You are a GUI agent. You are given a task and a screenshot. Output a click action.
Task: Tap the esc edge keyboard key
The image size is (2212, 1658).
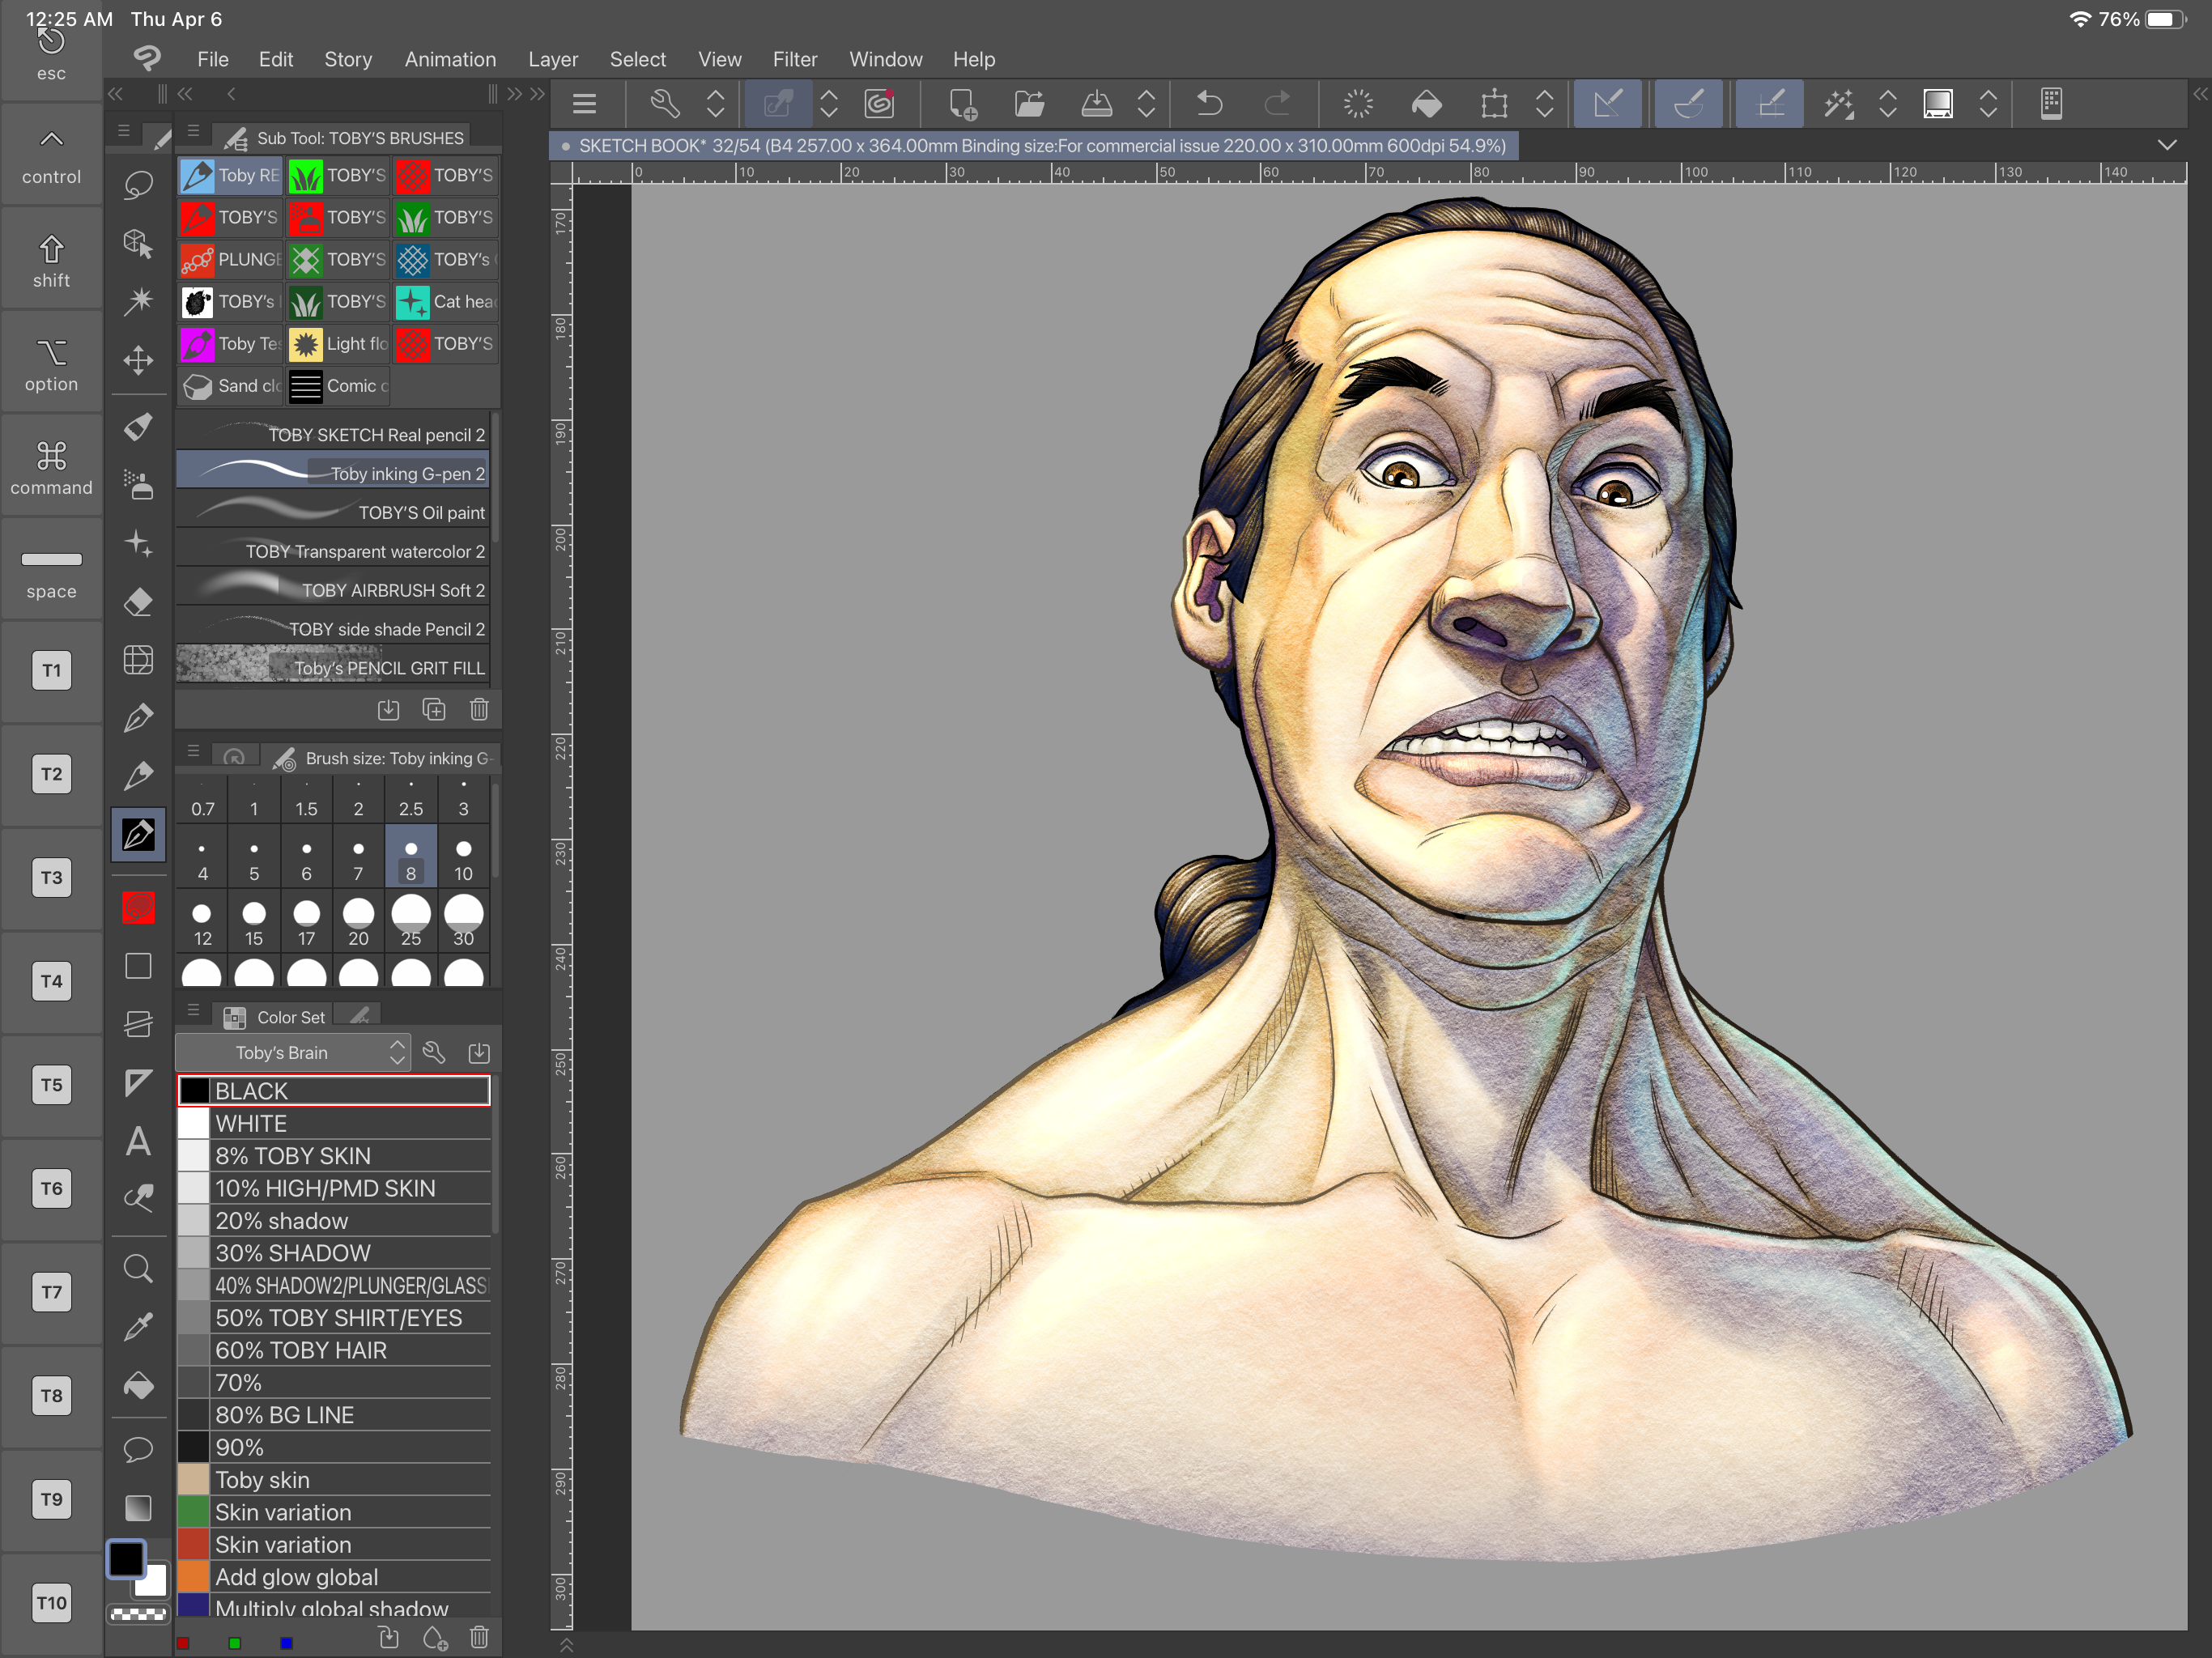tap(51, 53)
